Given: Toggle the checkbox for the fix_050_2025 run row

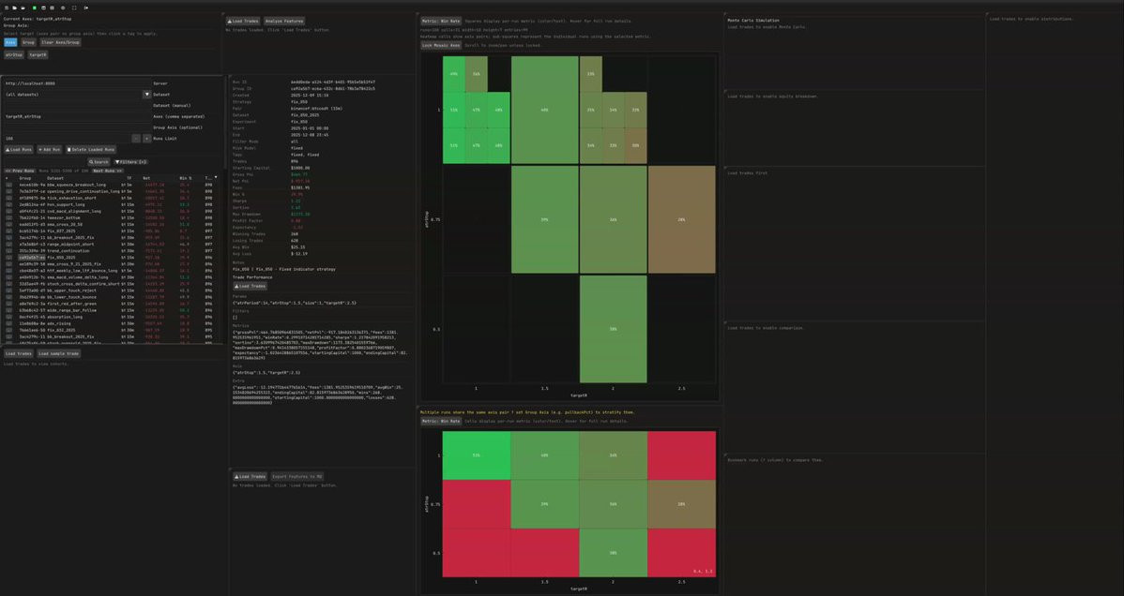Looking at the screenshot, I should 8,257.
